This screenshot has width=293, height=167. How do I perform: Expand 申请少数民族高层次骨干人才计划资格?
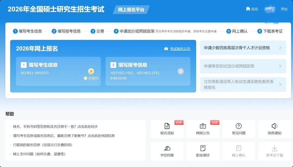243,48
